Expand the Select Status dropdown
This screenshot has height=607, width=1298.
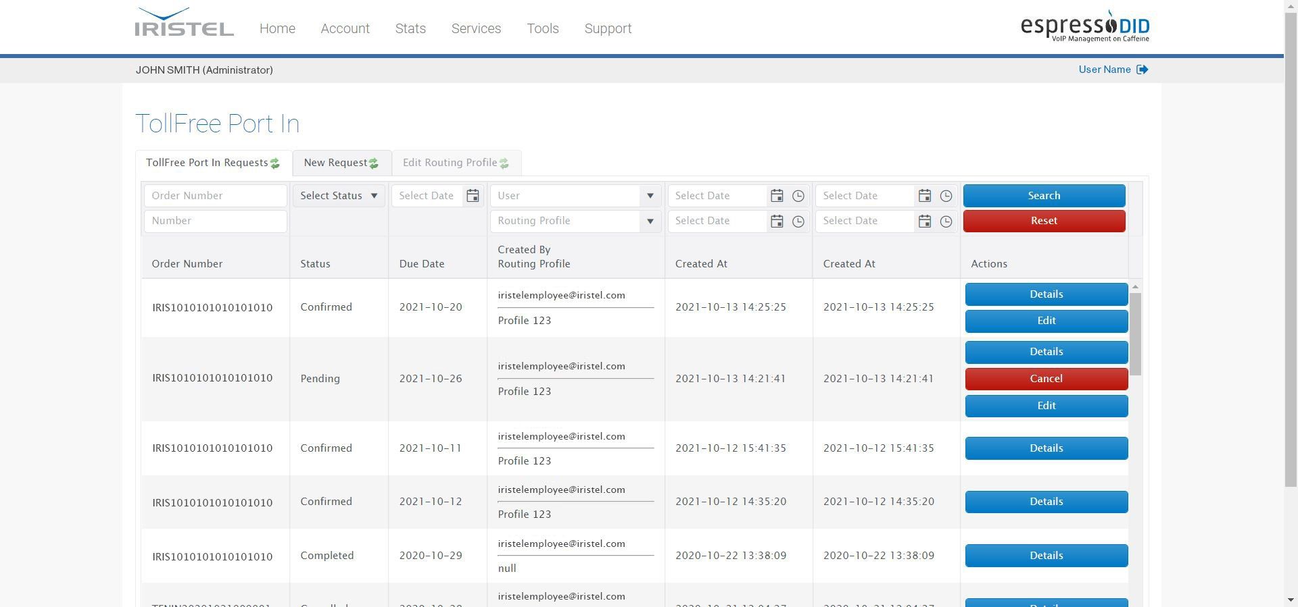pyautogui.click(x=339, y=196)
